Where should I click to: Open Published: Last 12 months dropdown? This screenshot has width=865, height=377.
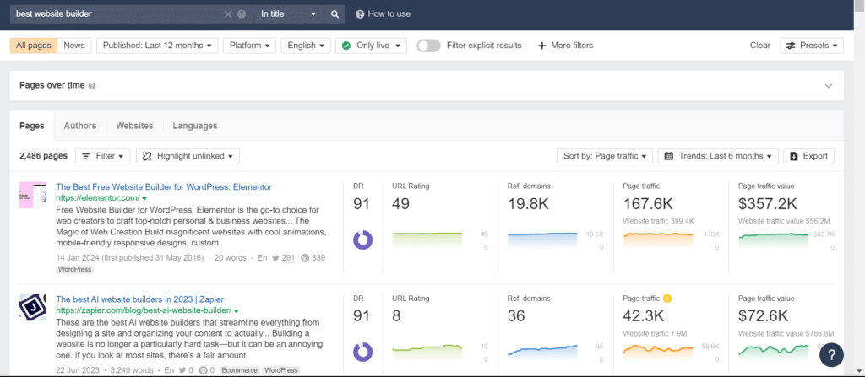pos(157,46)
